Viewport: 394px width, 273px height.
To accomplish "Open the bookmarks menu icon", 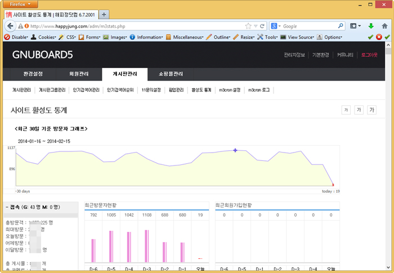I will tap(355, 26).
